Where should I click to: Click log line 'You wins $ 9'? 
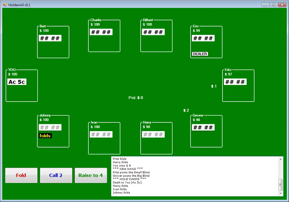[122, 166]
